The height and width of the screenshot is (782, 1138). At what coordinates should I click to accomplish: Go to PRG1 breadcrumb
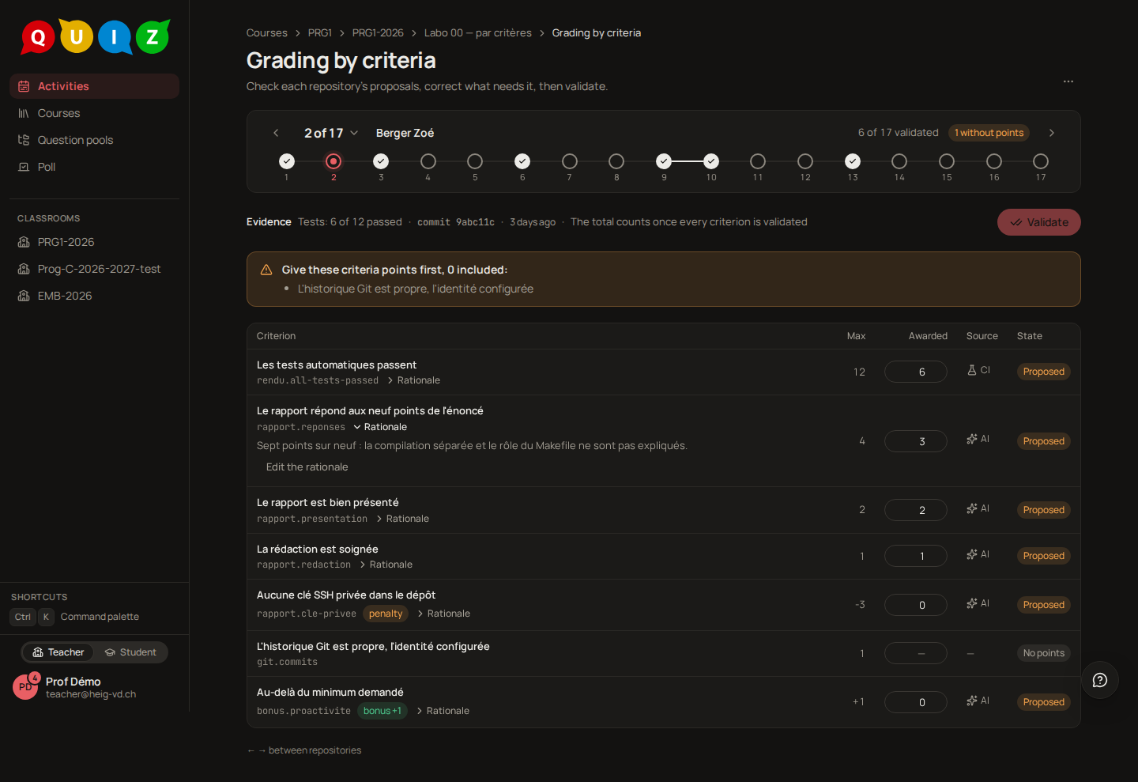point(319,33)
